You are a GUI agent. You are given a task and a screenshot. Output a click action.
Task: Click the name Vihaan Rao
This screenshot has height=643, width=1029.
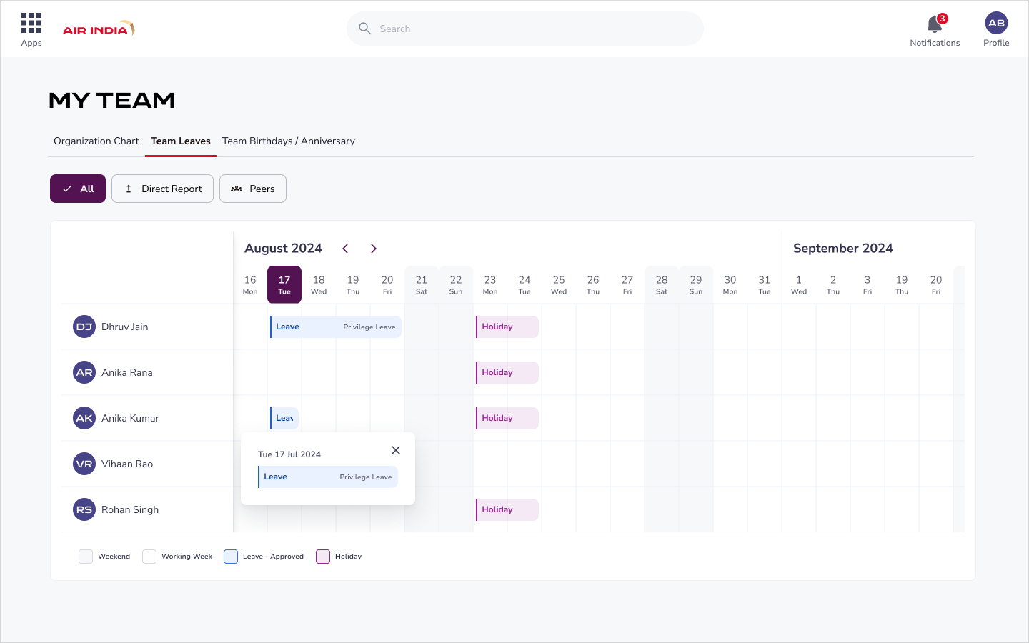pyautogui.click(x=127, y=464)
